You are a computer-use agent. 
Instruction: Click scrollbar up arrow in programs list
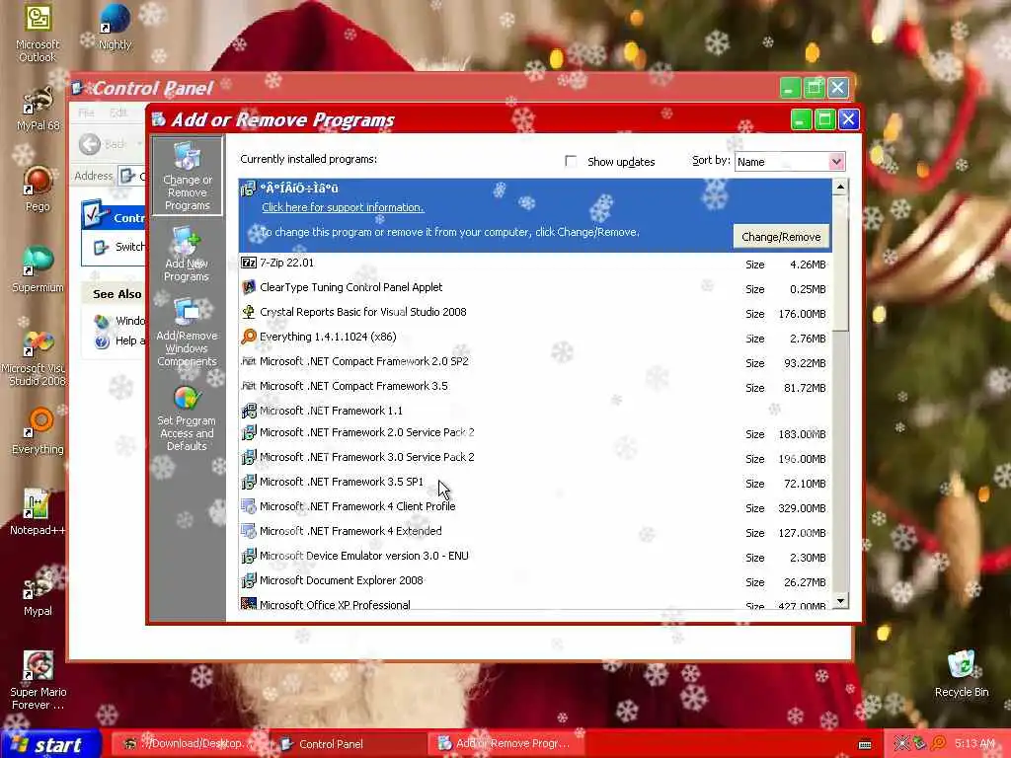click(x=840, y=187)
